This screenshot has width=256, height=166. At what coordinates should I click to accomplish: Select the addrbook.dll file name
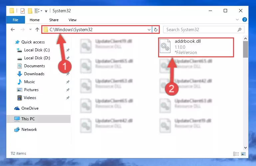188,41
